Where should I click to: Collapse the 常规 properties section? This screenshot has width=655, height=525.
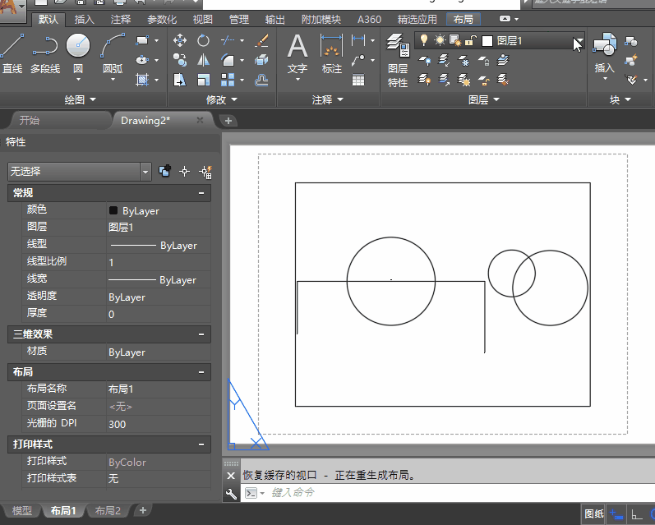[201, 193]
